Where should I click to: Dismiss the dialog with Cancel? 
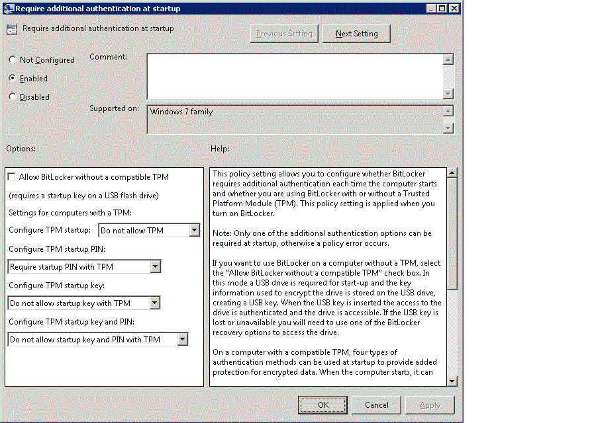tap(376, 404)
